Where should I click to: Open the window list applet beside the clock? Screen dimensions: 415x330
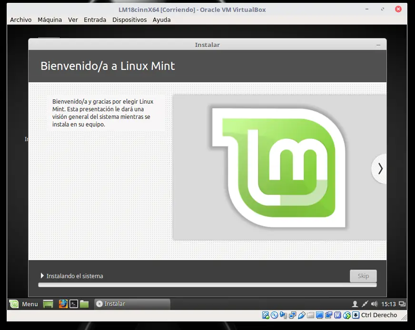(402, 304)
